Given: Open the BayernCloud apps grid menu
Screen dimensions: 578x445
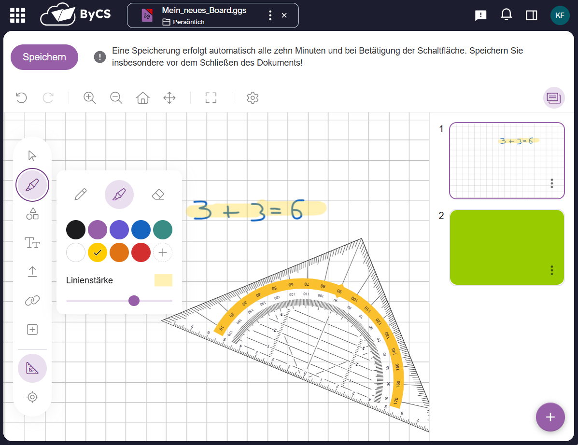Looking at the screenshot, I should (18, 15).
